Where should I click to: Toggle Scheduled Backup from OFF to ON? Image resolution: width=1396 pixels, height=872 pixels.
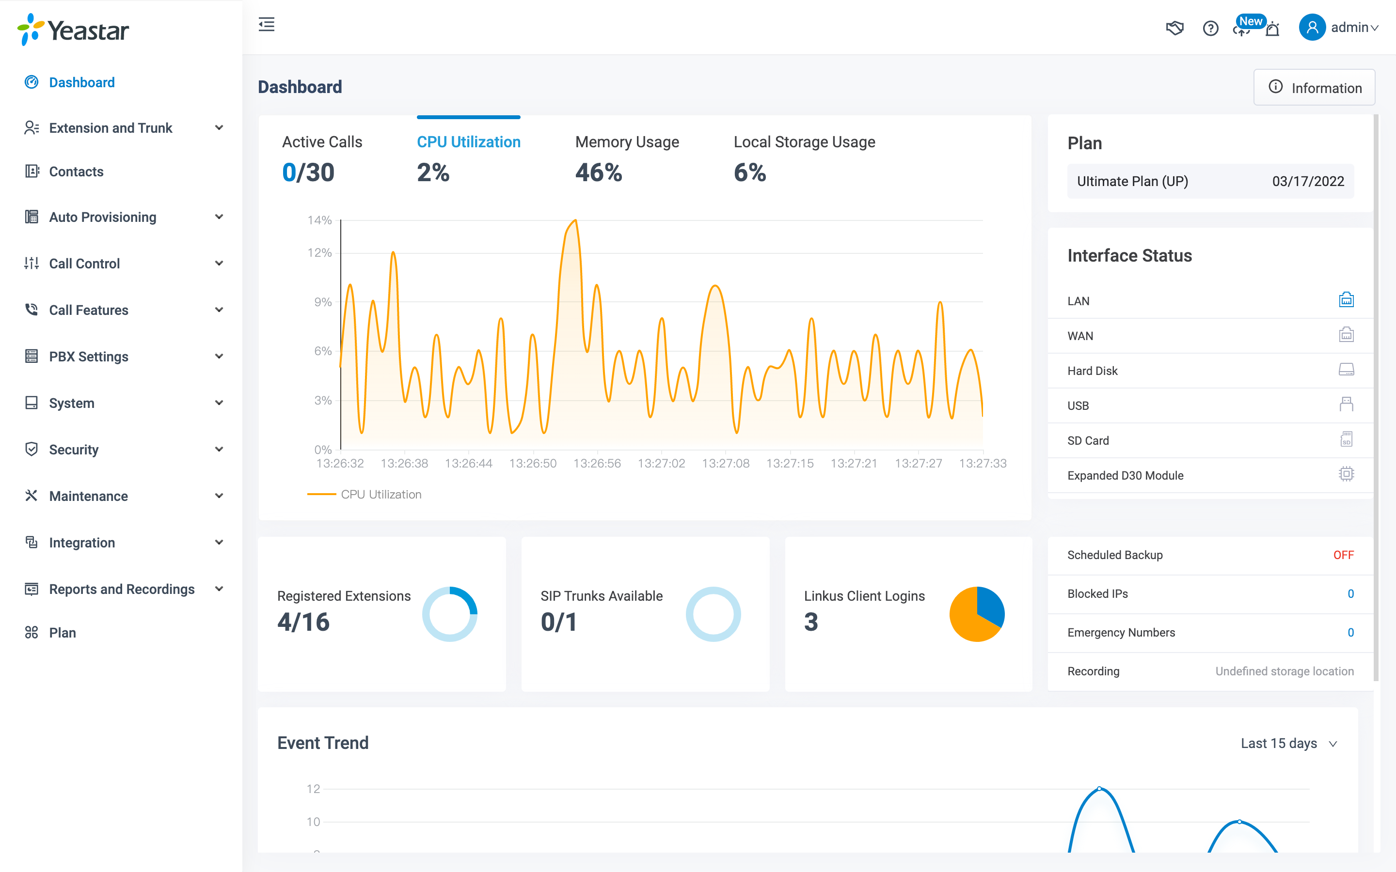[x=1344, y=554]
